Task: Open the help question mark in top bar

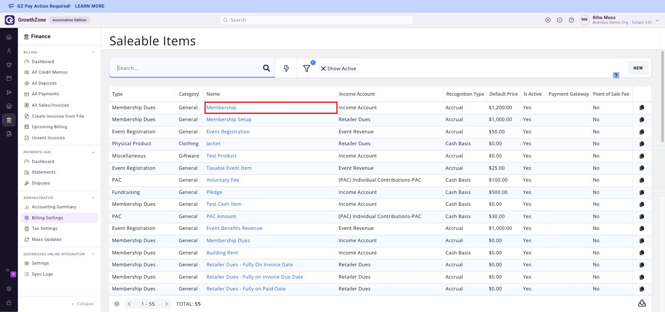Action: [571, 20]
